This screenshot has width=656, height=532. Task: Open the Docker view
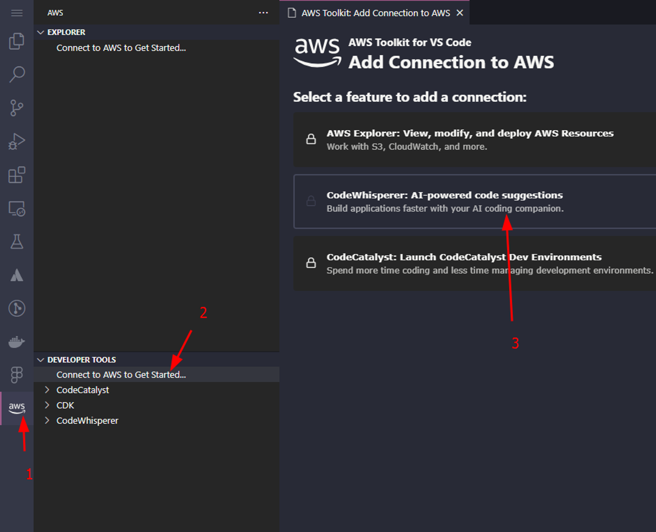[17, 342]
